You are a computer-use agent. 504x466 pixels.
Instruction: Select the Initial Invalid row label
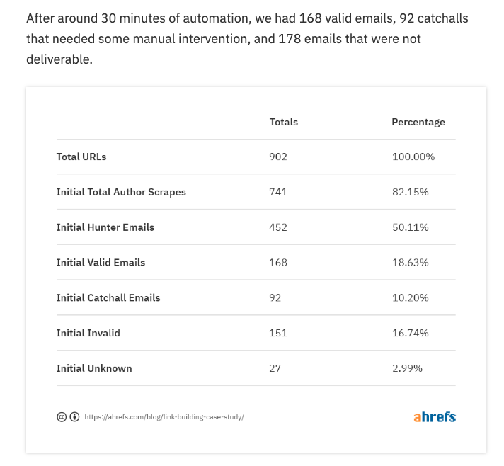(x=88, y=333)
